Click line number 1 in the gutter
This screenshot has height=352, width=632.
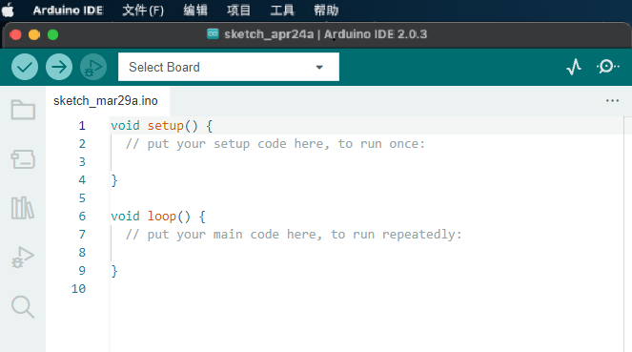click(82, 126)
